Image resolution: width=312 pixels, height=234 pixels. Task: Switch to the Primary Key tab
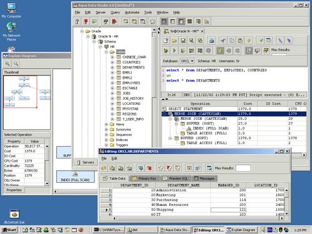tap(144, 178)
